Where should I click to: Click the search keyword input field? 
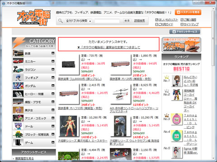click(107, 21)
